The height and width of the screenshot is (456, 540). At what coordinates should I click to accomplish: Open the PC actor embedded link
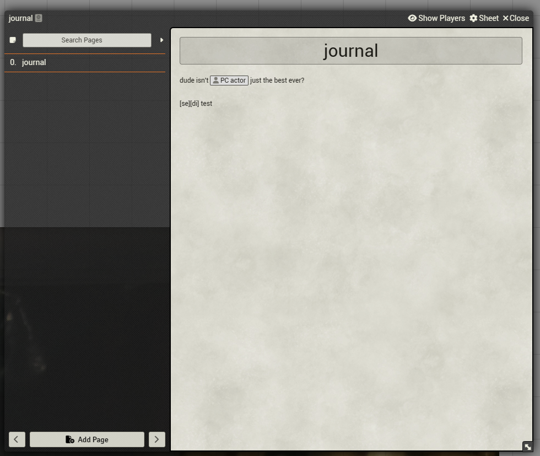[x=229, y=80]
